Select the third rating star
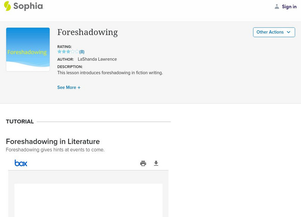Screen dimensions: 301x217 (68, 52)
